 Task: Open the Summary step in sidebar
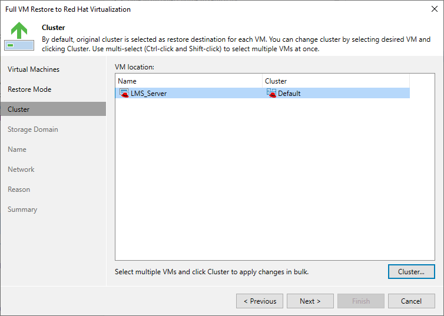tap(22, 209)
